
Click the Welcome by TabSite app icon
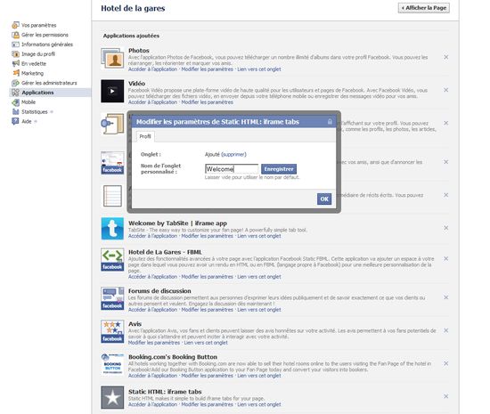tap(112, 229)
